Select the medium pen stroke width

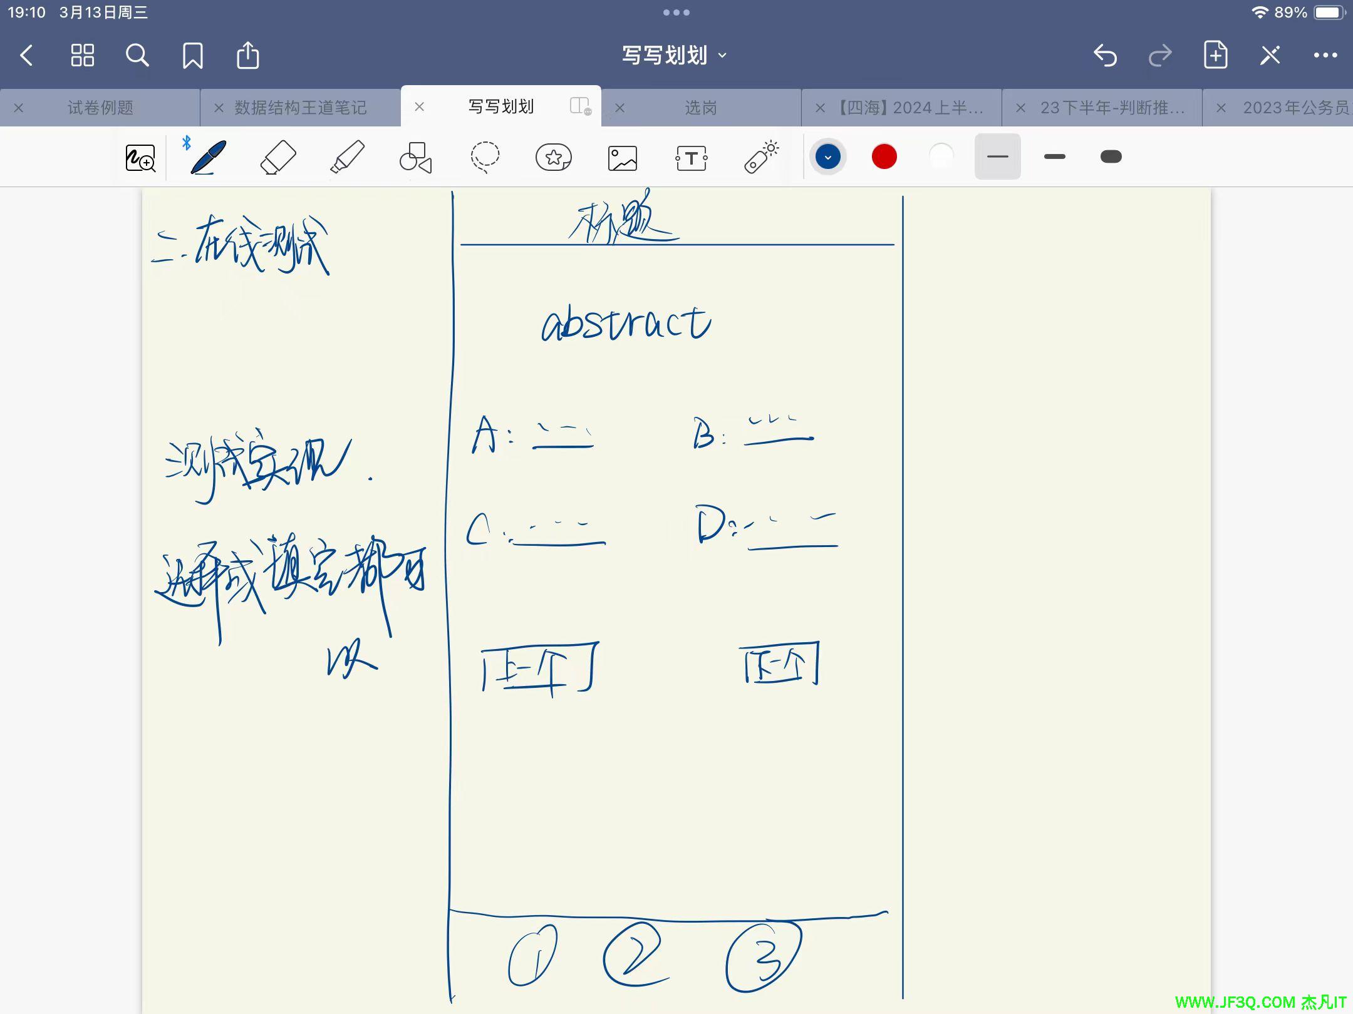coord(1055,156)
